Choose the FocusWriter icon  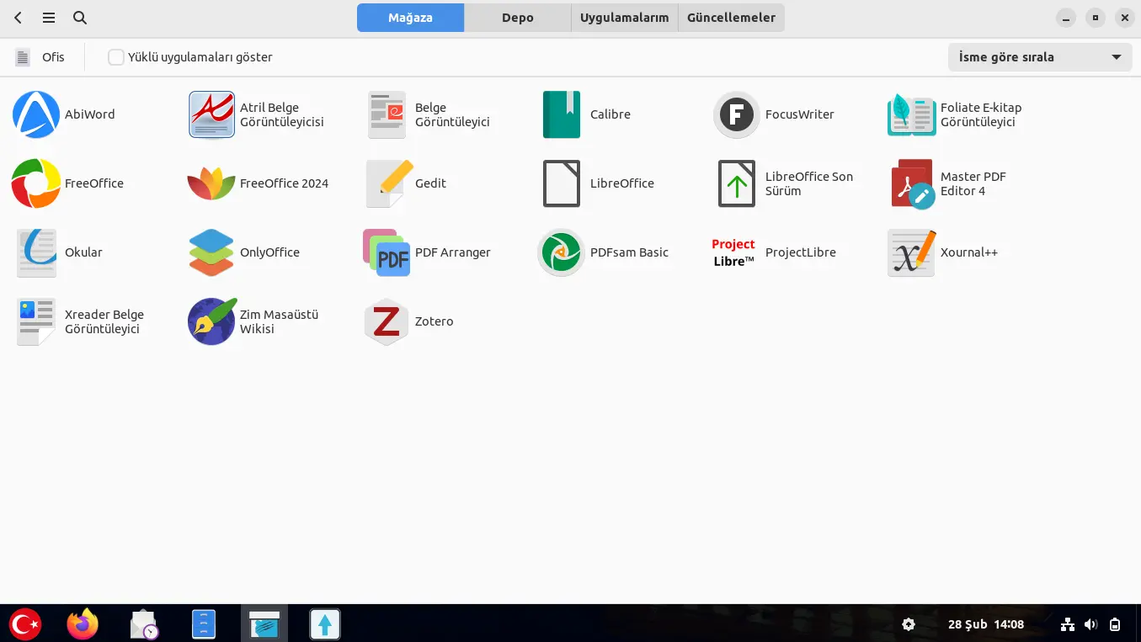[737, 114]
